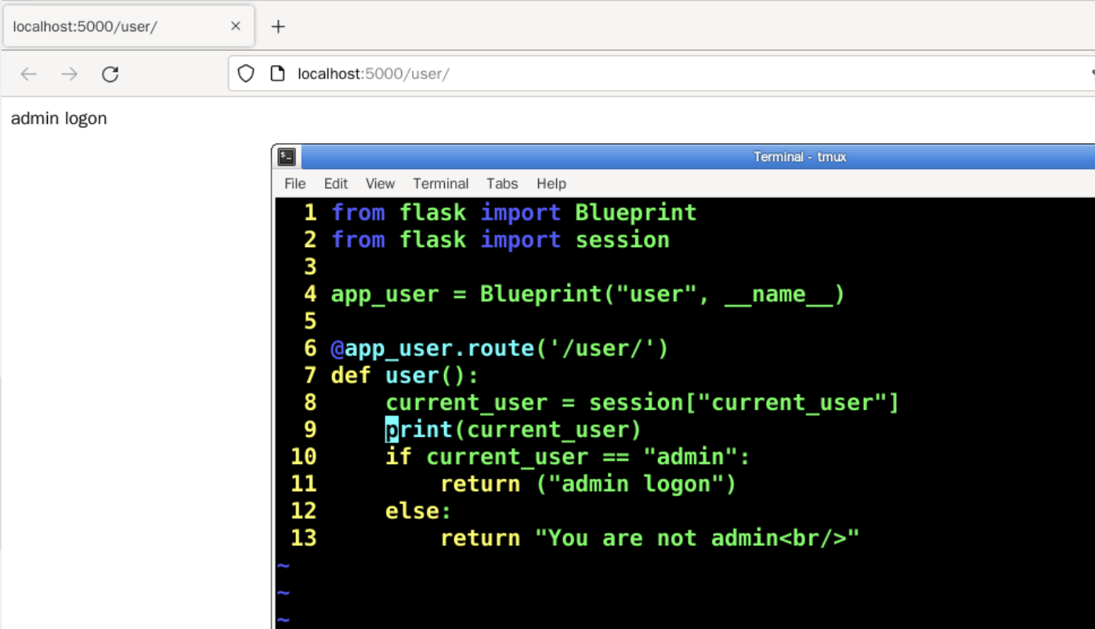Click line number 5 in vim
The height and width of the screenshot is (629, 1095).
point(310,322)
